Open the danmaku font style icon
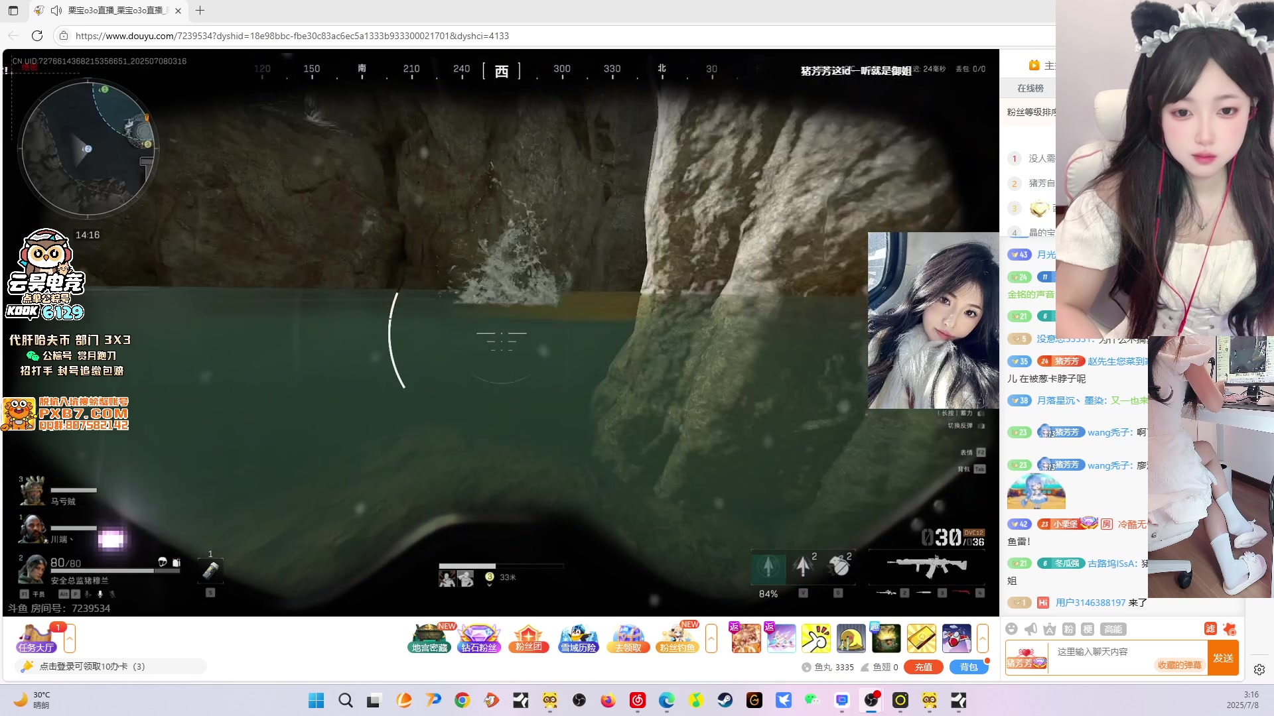 pyautogui.click(x=1050, y=628)
